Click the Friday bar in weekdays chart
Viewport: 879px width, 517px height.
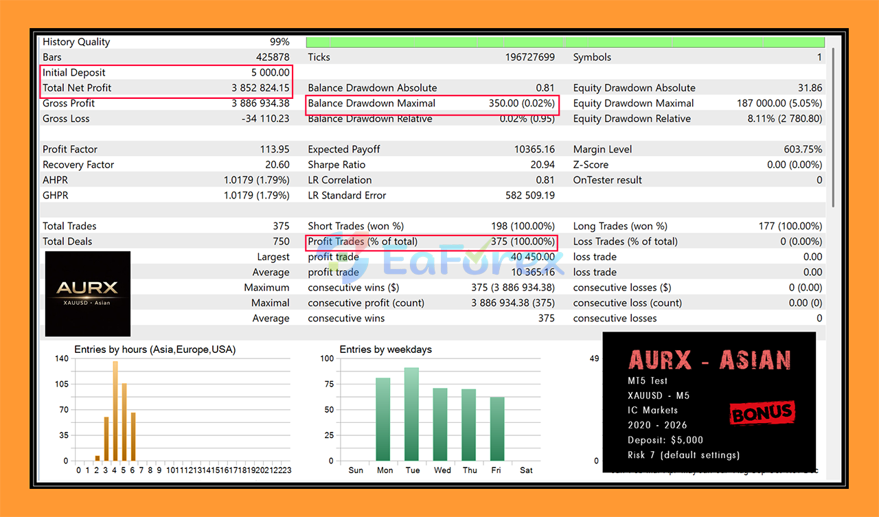pos(497,428)
